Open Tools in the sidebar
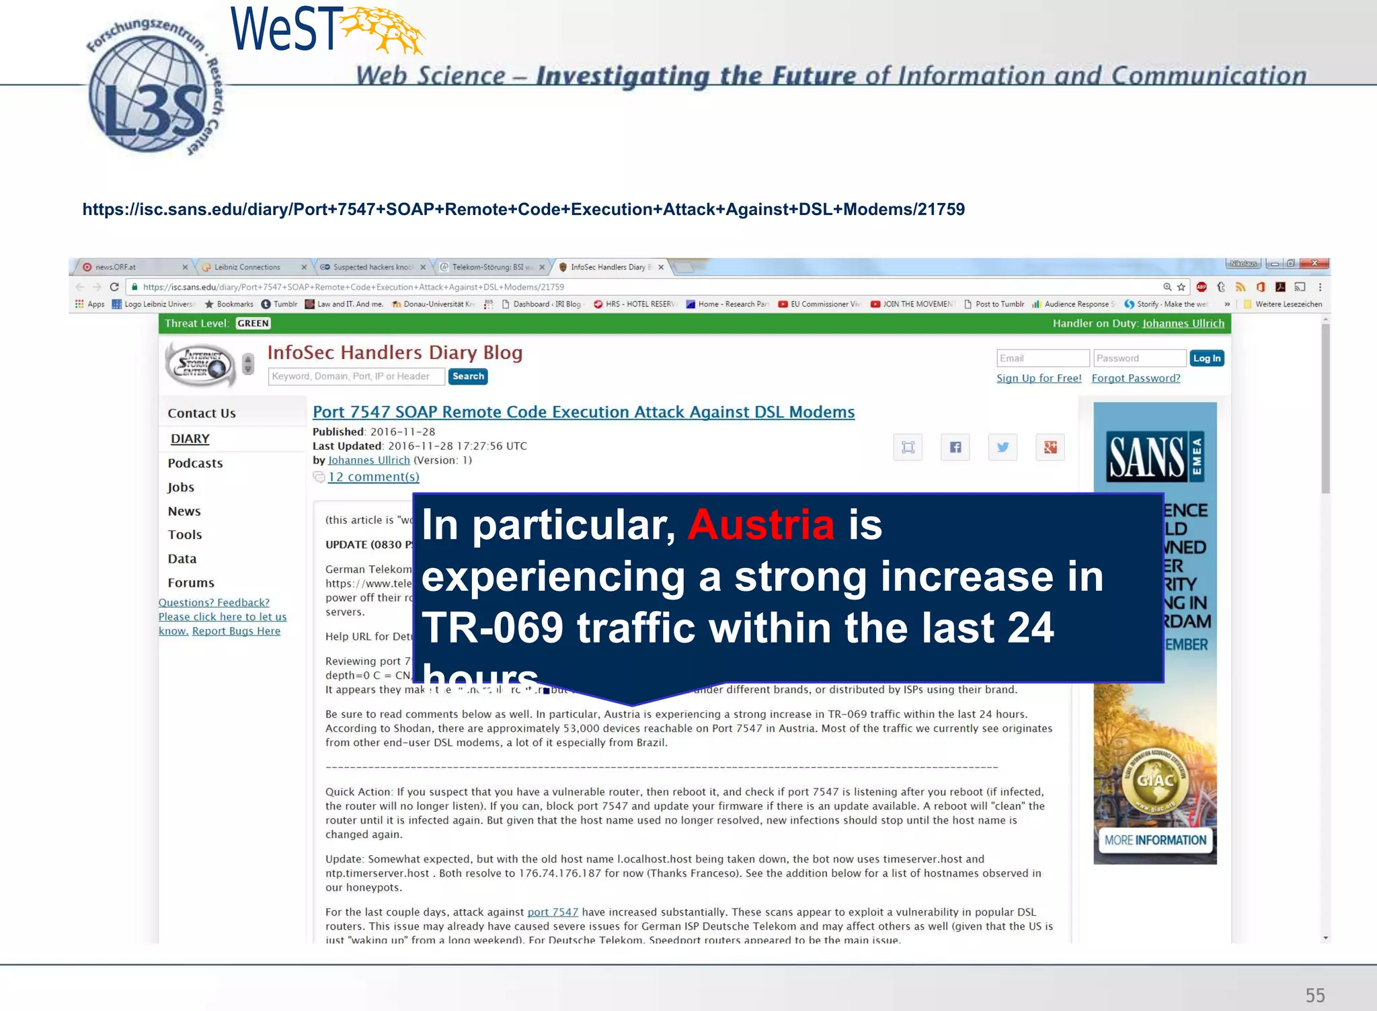1377x1011 pixels. tap(185, 535)
